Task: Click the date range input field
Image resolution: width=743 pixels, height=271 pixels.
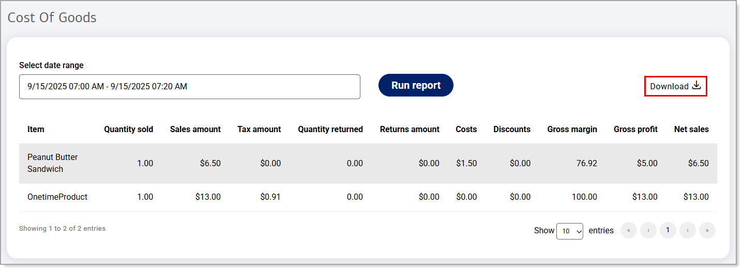Action: (189, 87)
